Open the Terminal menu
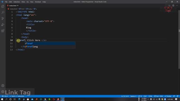The image size is (180, 101). click(x=38, y=2)
